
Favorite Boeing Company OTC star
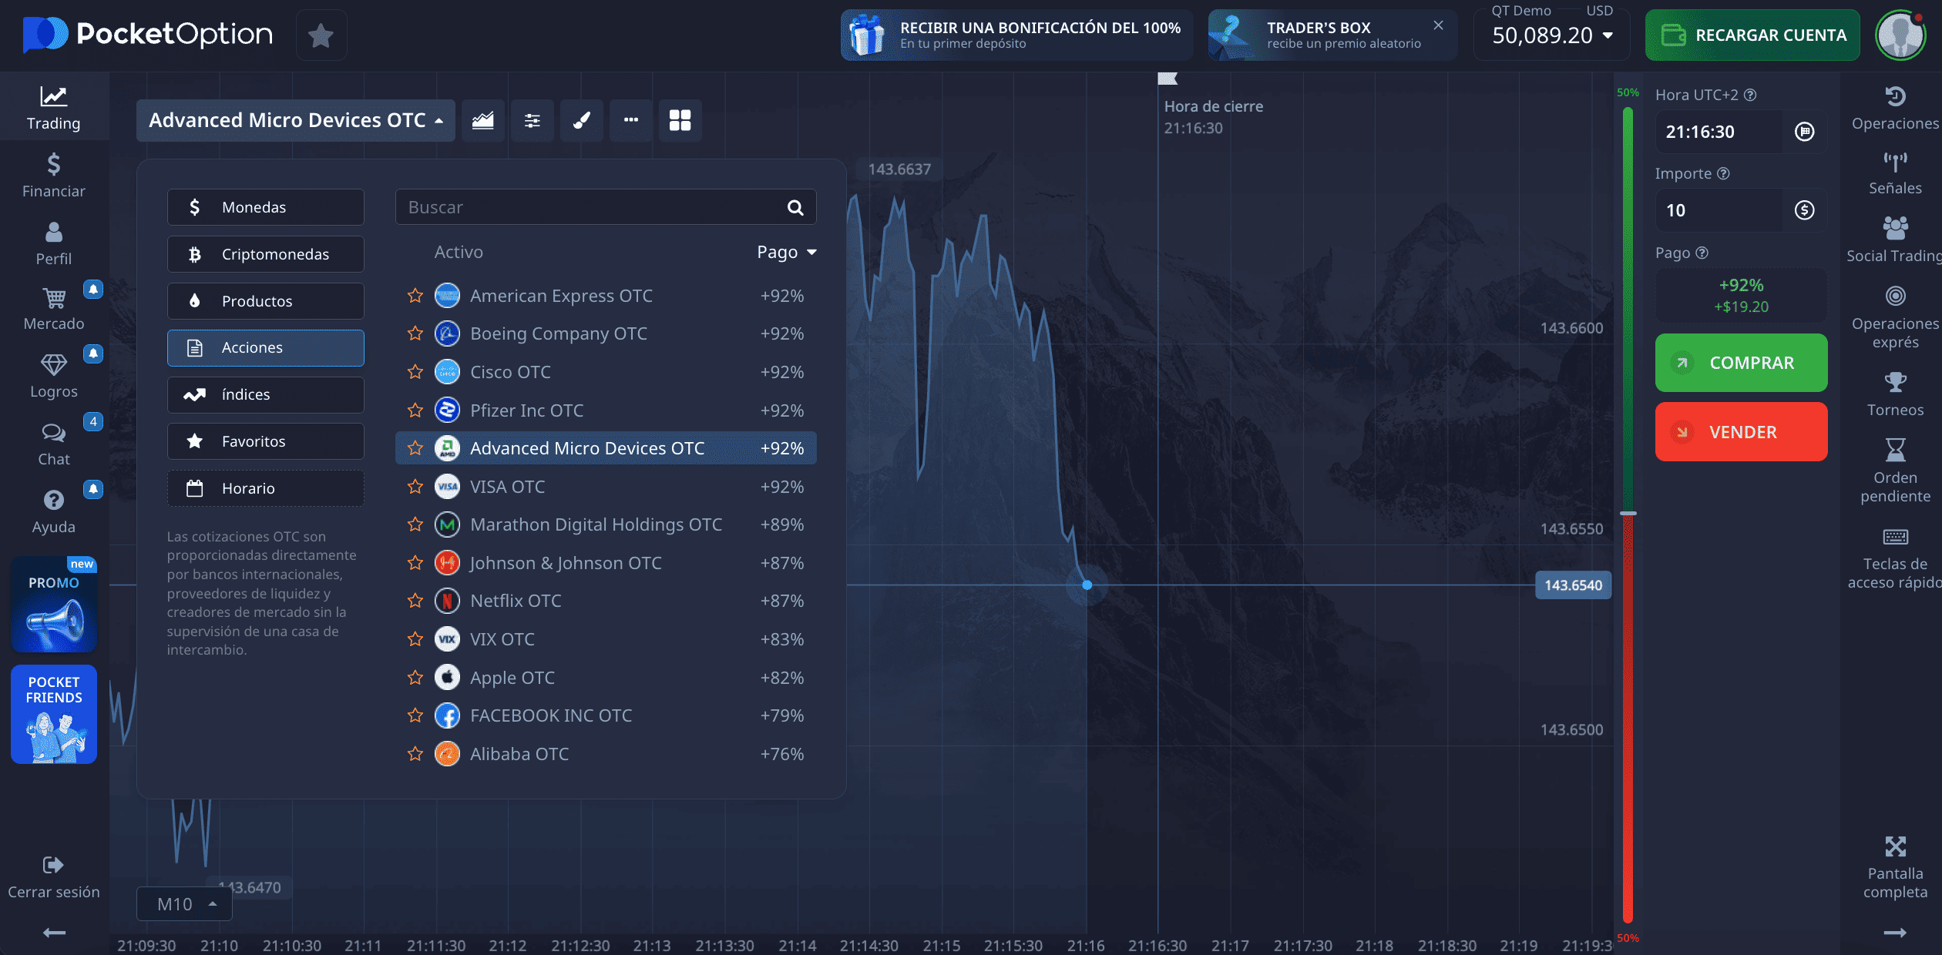click(415, 333)
